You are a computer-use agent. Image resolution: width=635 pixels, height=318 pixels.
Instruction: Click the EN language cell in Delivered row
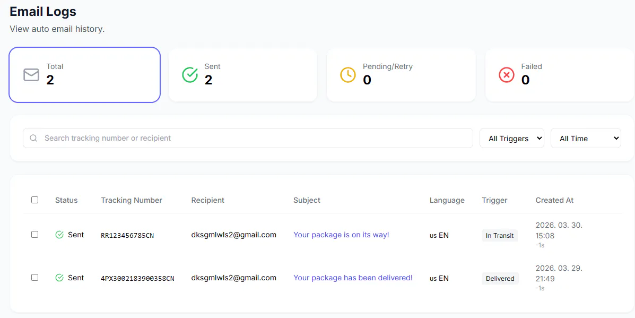(x=439, y=278)
